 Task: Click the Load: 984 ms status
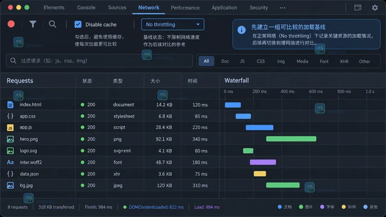coord(207,207)
